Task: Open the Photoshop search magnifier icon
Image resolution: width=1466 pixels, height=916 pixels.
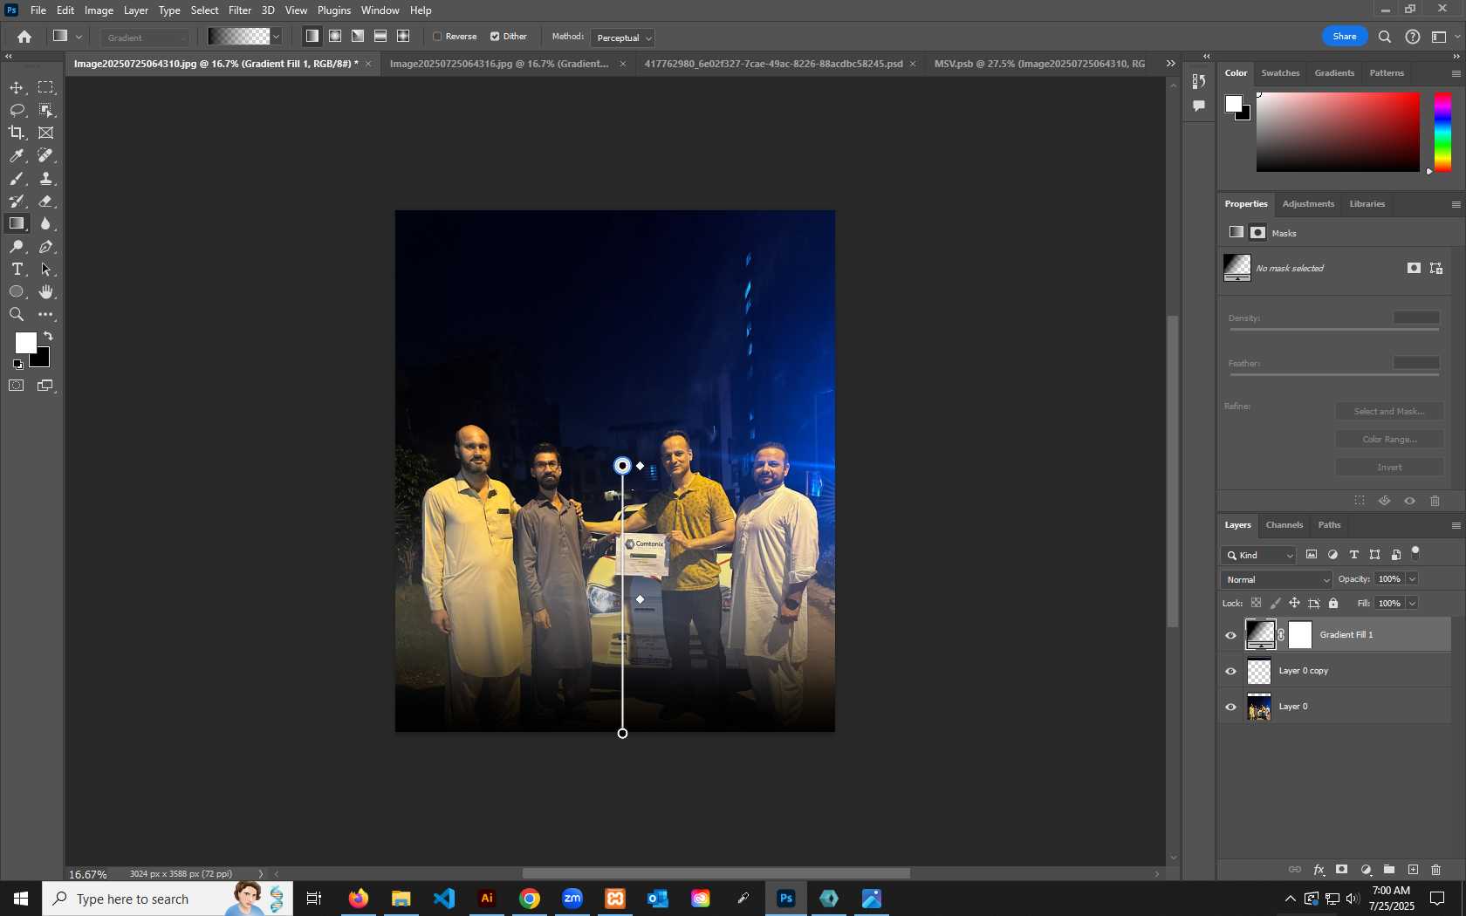Action: tap(1385, 37)
